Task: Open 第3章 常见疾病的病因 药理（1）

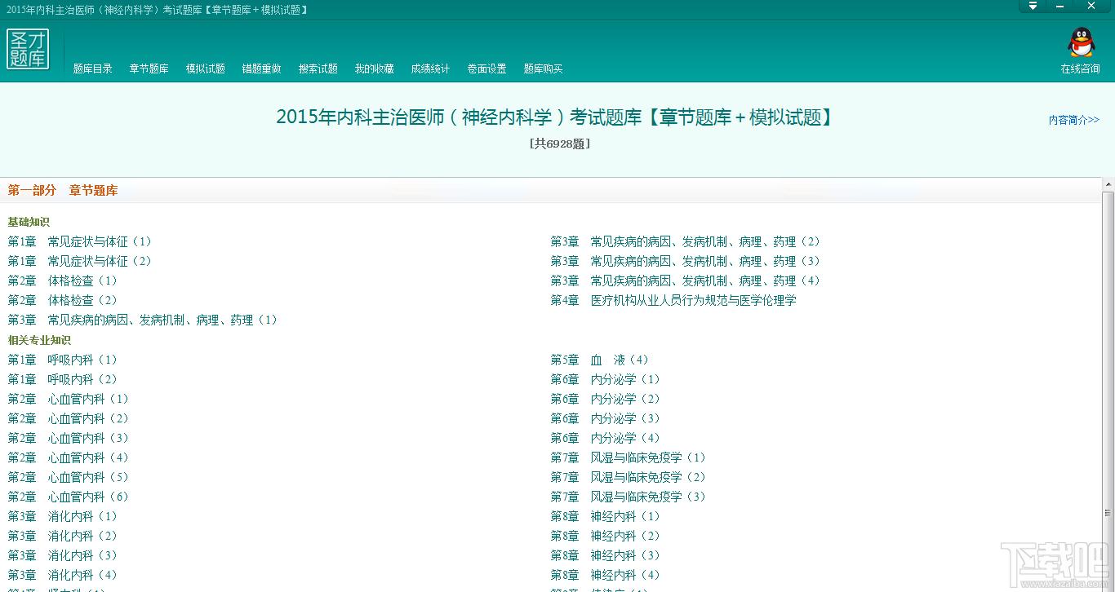Action: (143, 320)
